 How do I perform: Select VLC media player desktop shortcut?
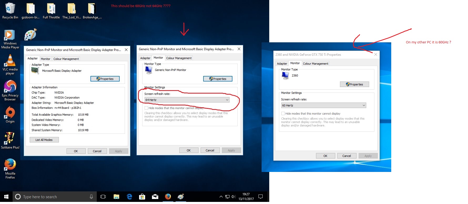(10, 65)
